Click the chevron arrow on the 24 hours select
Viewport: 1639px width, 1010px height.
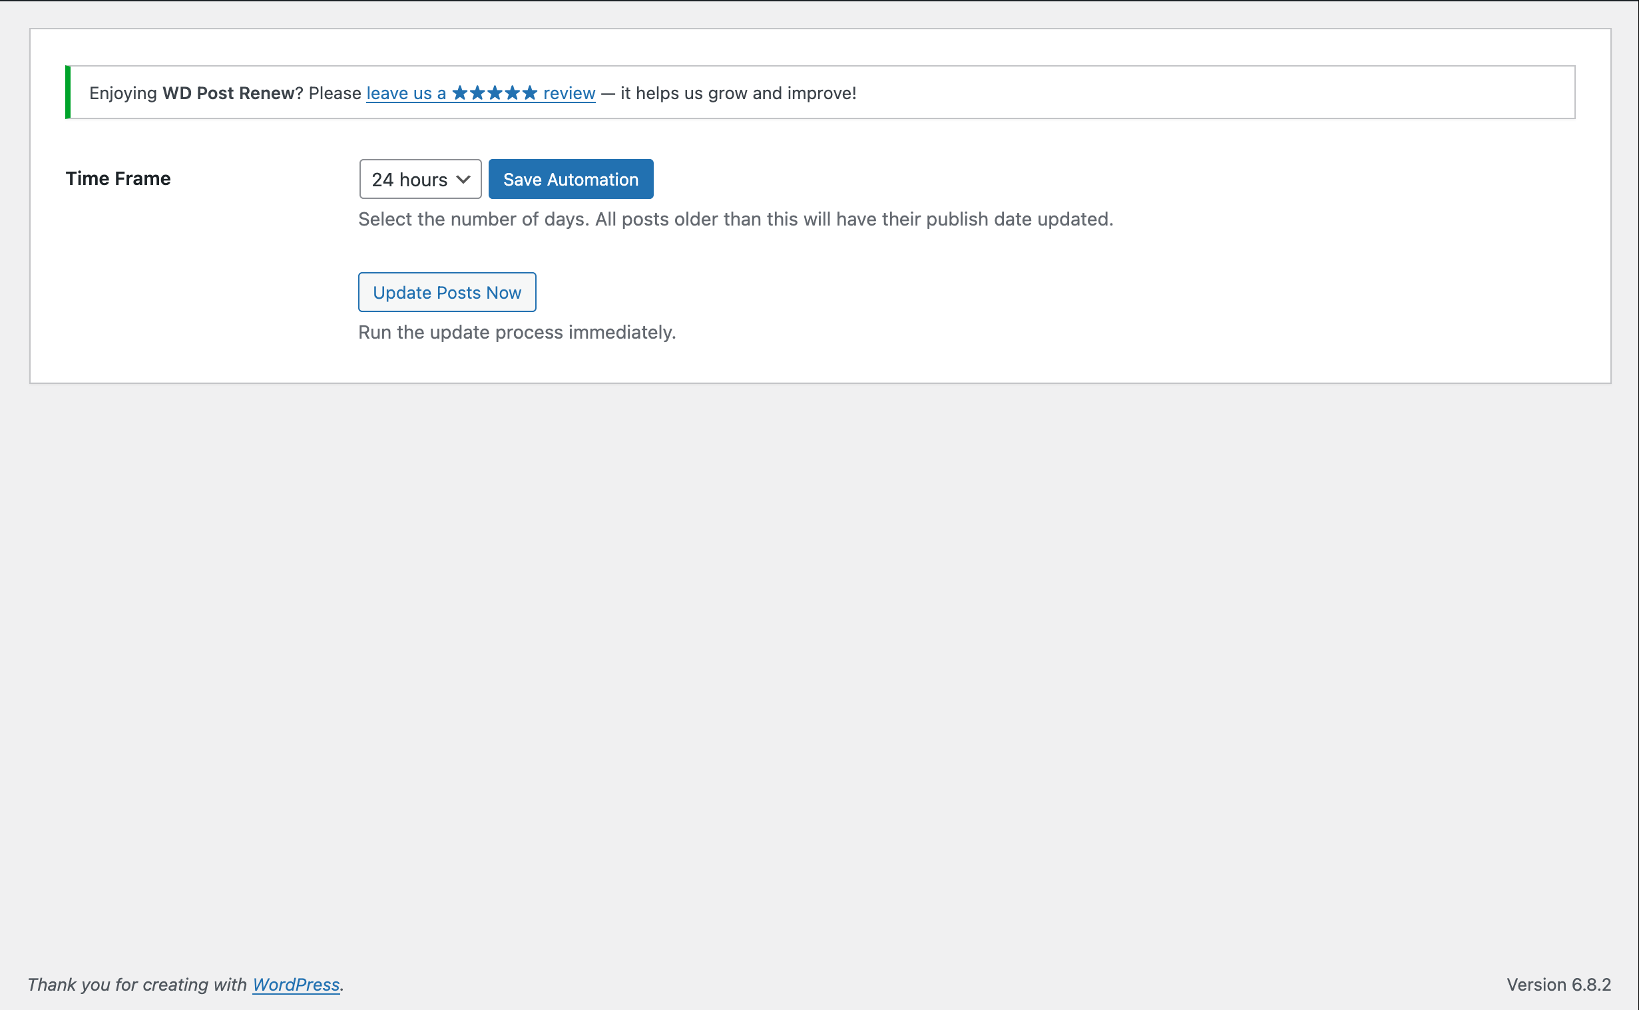[463, 180]
